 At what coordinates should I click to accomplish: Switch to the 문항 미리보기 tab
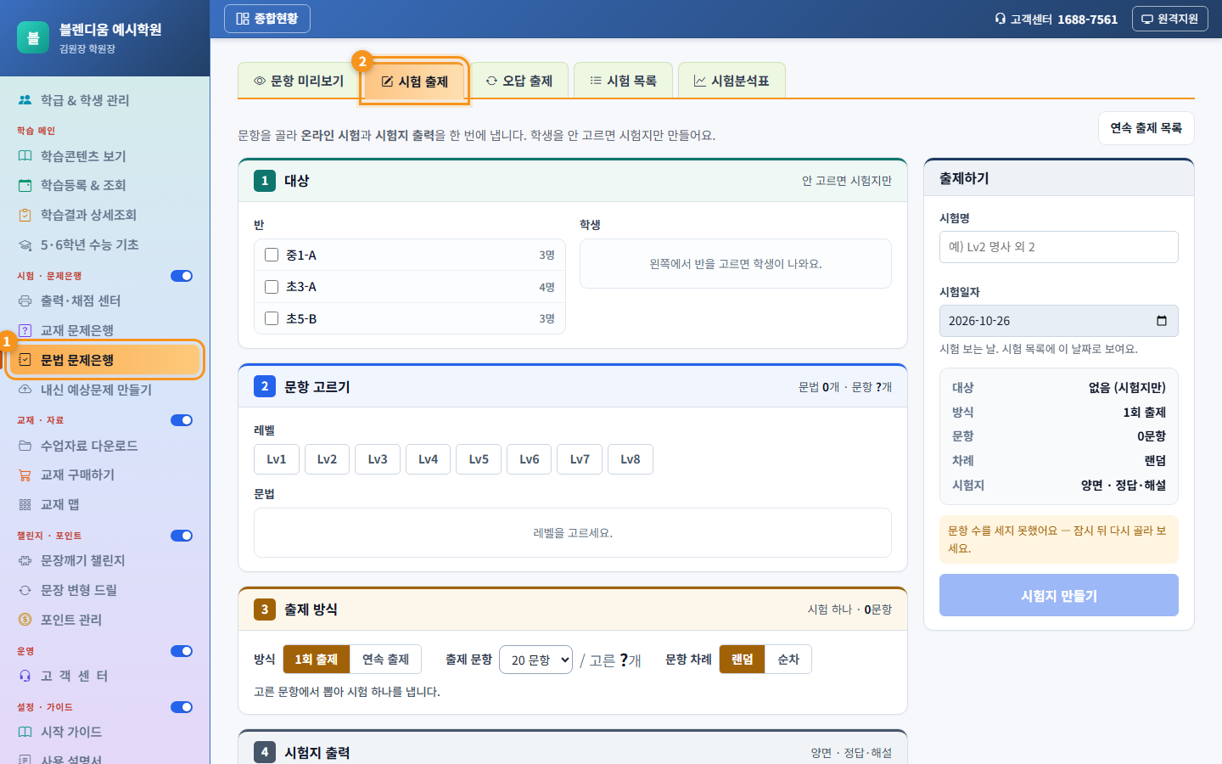299,81
